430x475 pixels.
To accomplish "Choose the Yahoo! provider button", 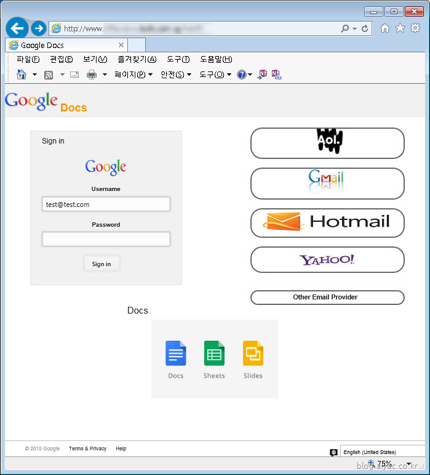I will pos(327,259).
